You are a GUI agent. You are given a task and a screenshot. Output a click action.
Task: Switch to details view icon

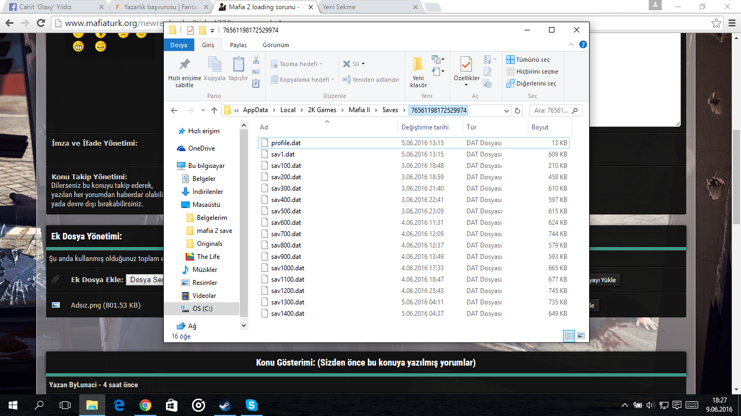click(x=570, y=336)
